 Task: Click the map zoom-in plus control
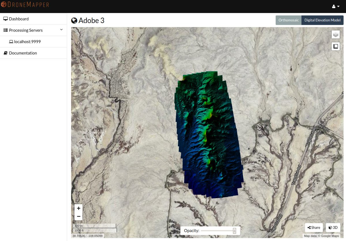[x=78, y=208]
